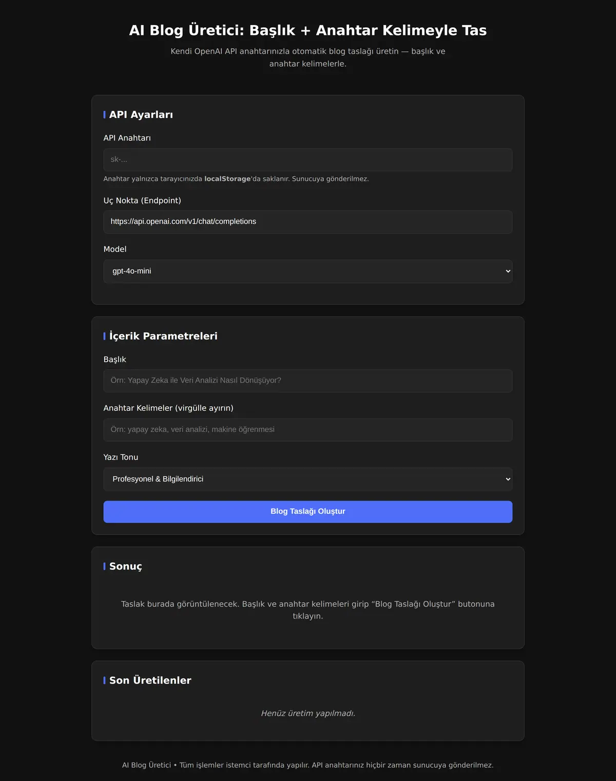Click the API Anahtarı input field
The width and height of the screenshot is (616, 781).
pos(308,160)
